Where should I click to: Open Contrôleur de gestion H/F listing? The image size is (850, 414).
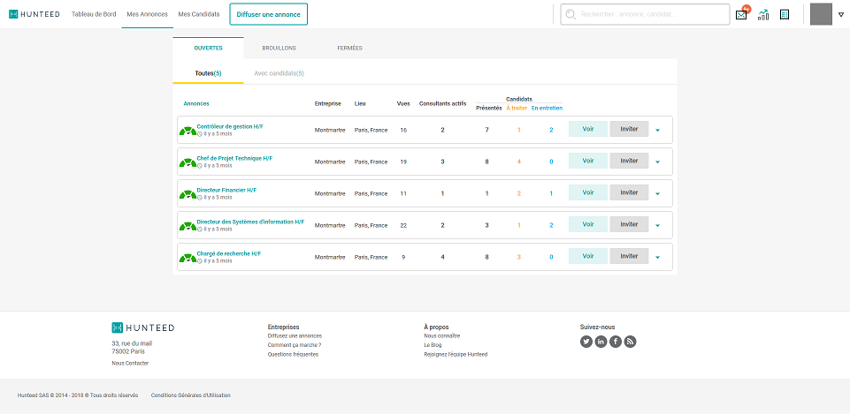[230, 126]
